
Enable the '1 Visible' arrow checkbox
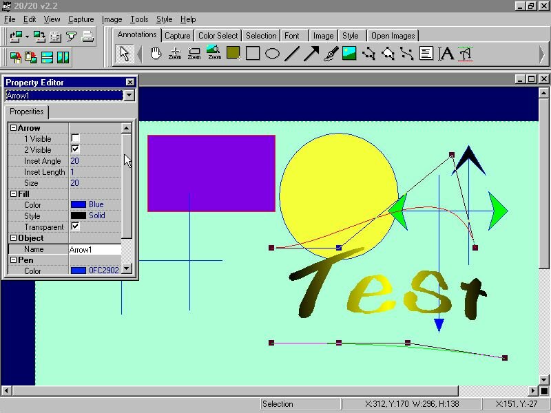[75, 138]
